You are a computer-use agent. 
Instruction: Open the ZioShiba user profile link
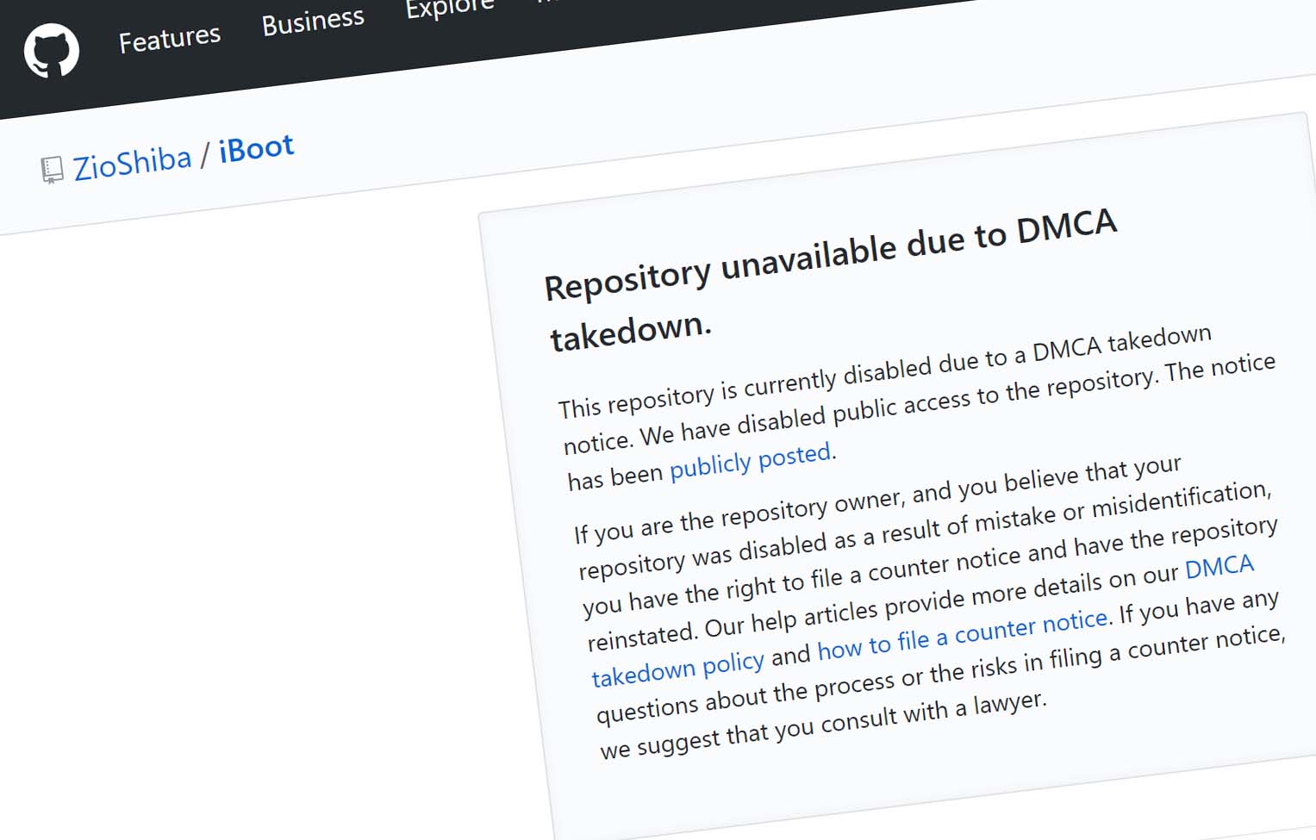point(132,162)
